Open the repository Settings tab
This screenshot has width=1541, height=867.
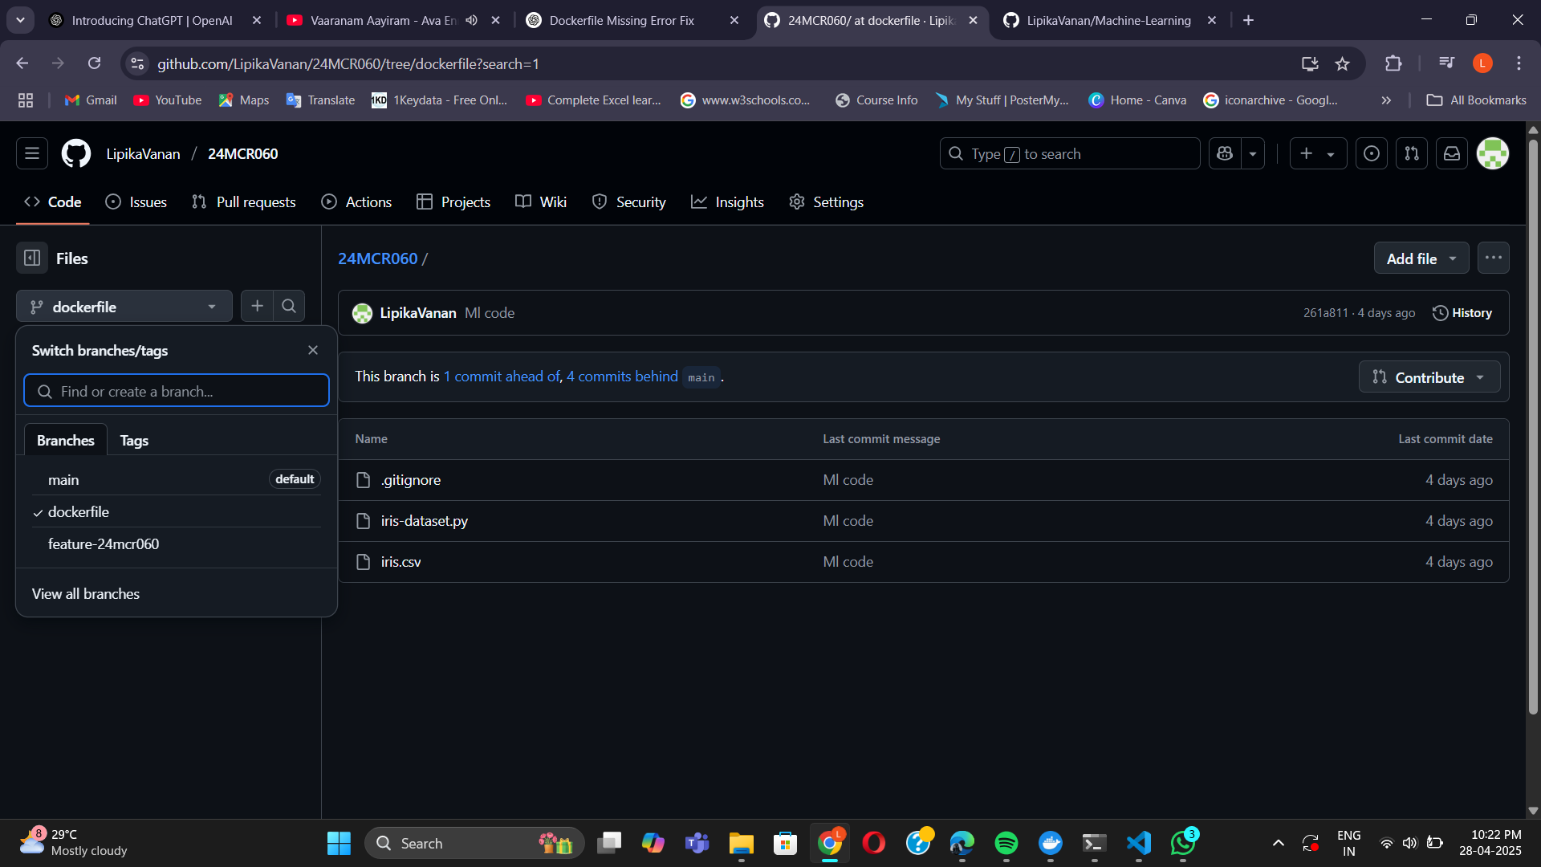[x=826, y=202]
